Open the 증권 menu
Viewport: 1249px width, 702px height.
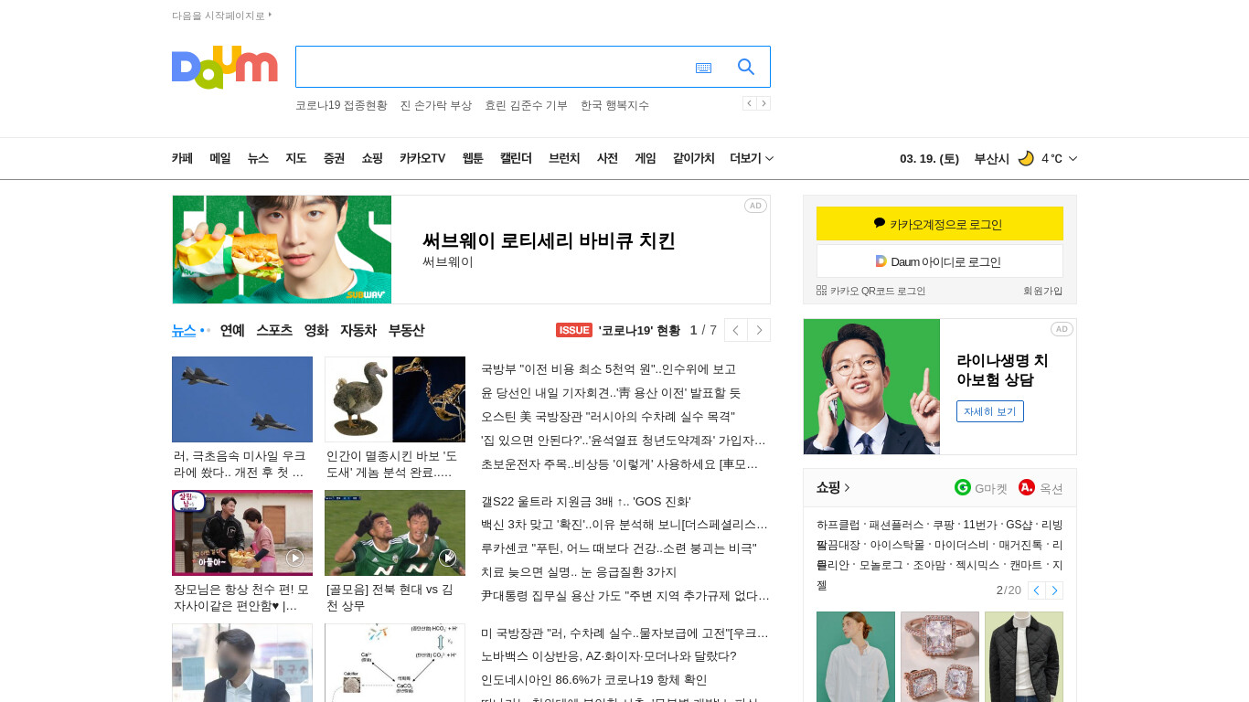pyautogui.click(x=334, y=158)
